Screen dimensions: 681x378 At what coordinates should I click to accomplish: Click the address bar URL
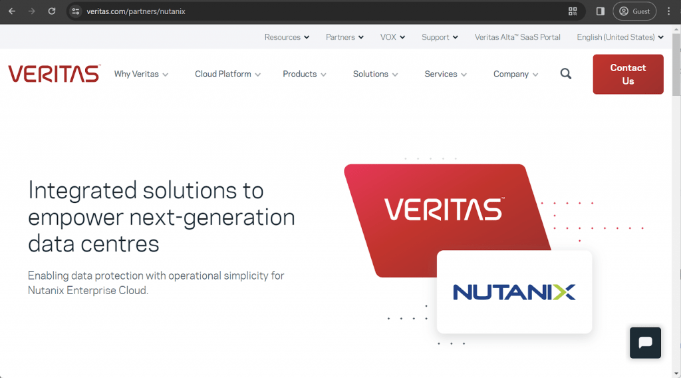pos(136,11)
